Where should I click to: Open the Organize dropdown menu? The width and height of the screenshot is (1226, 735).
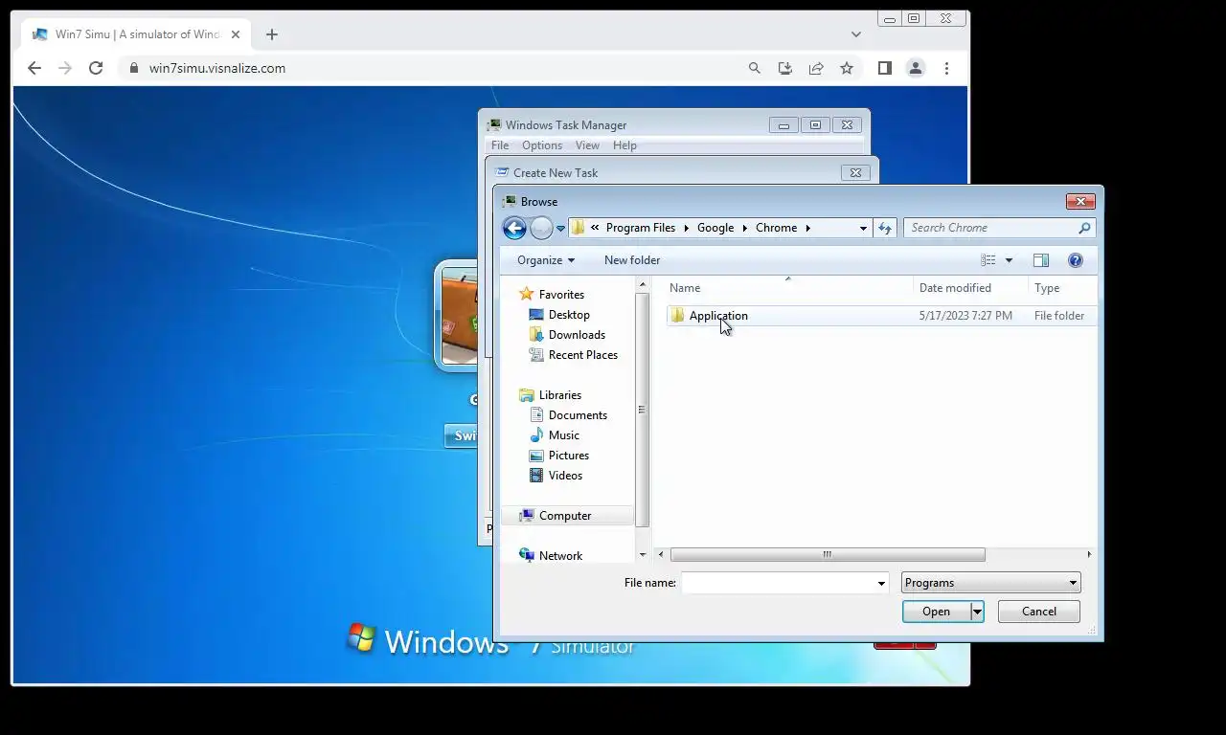click(x=546, y=260)
